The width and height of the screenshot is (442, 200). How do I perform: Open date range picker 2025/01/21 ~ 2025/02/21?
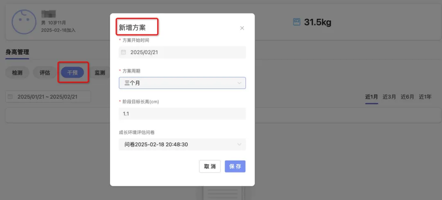coord(48,96)
